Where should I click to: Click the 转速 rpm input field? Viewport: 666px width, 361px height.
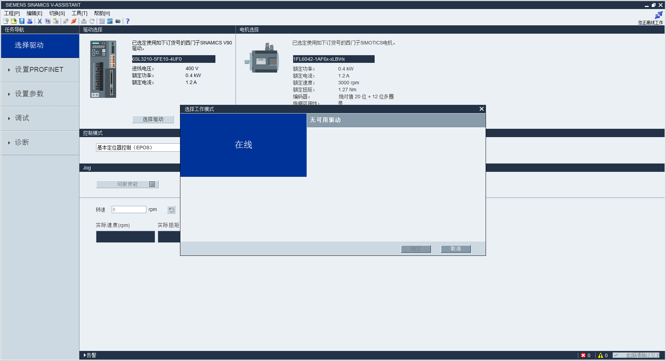129,210
